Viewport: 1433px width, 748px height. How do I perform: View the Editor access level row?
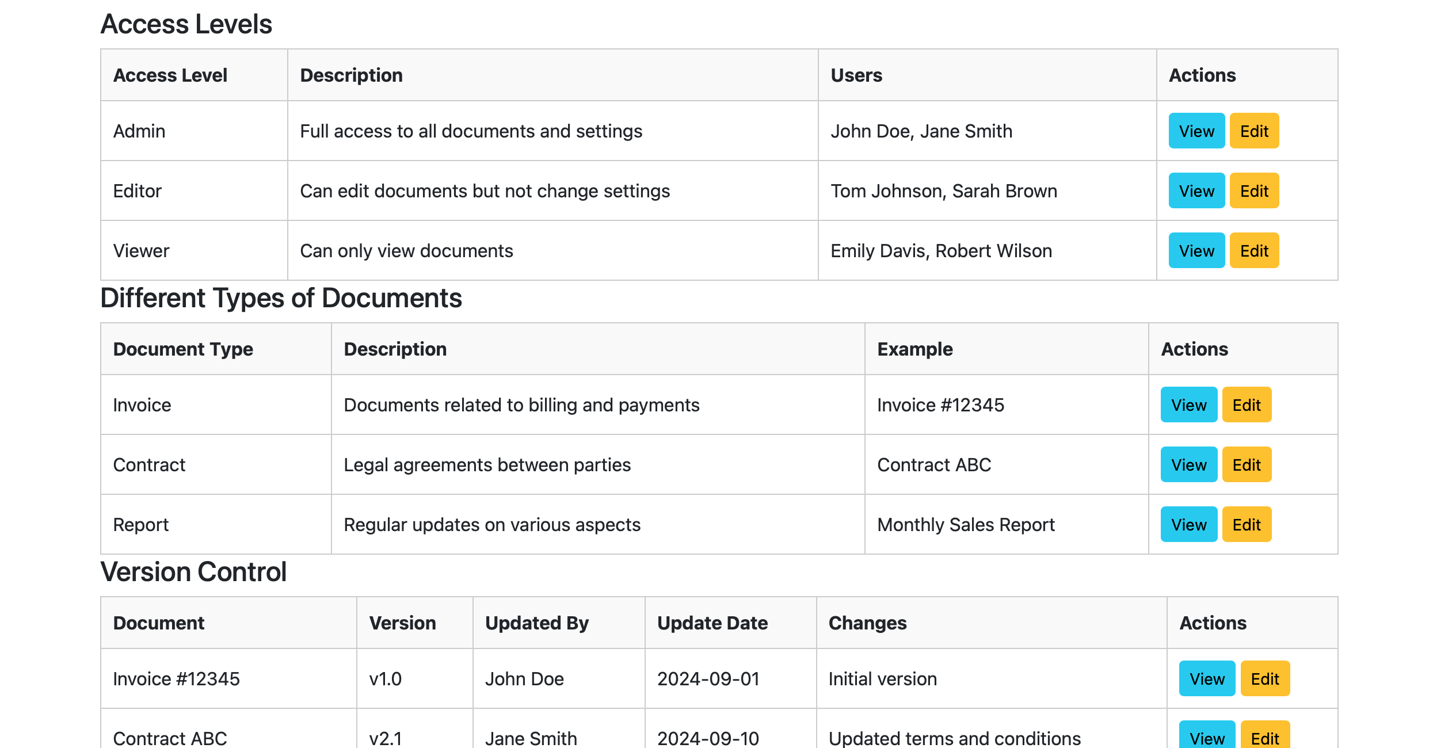pos(1196,191)
